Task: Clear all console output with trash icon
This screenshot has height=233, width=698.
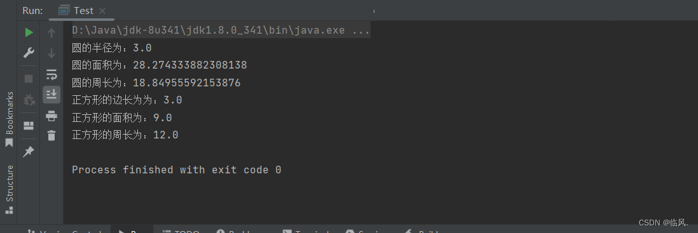Action: [x=51, y=135]
